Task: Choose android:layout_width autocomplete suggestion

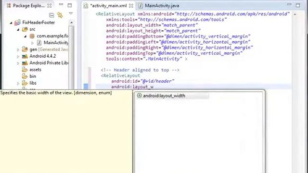Action: pyautogui.click(x=172, y=96)
